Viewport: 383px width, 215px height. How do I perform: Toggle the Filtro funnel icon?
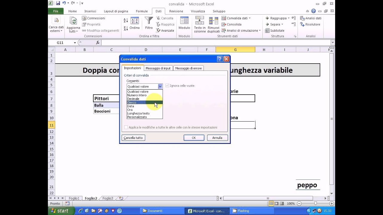click(x=149, y=21)
